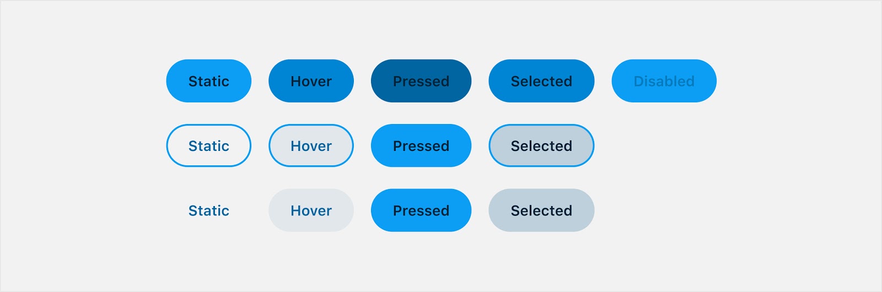Tap the Static label with no background
The width and height of the screenshot is (882, 292).
pos(209,210)
